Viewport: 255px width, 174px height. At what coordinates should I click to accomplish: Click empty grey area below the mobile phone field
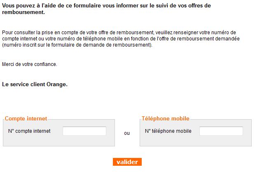(x=196, y=141)
